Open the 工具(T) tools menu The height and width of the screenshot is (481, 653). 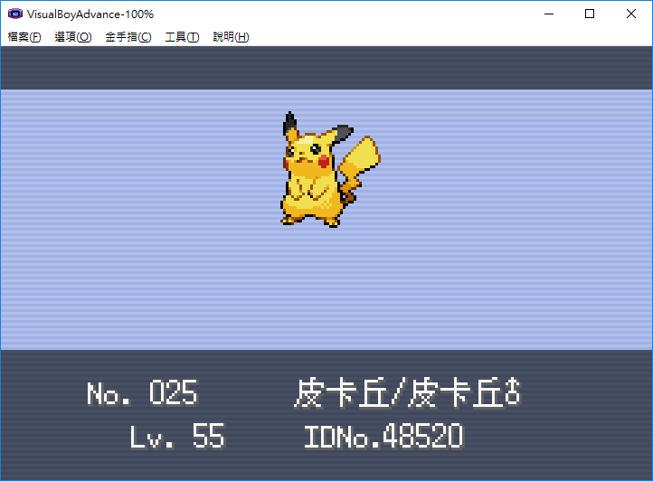182,37
